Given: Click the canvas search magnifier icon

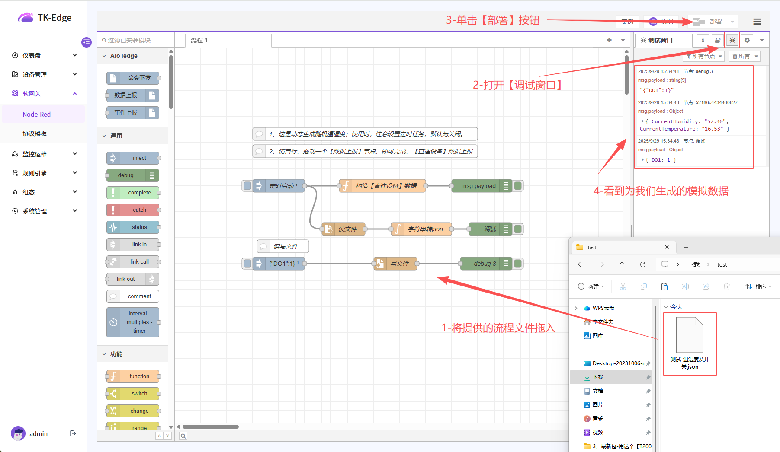Looking at the screenshot, I should [183, 436].
